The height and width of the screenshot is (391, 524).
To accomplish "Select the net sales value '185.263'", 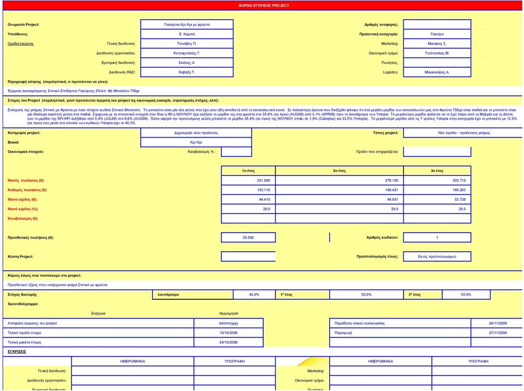I will (437, 189).
